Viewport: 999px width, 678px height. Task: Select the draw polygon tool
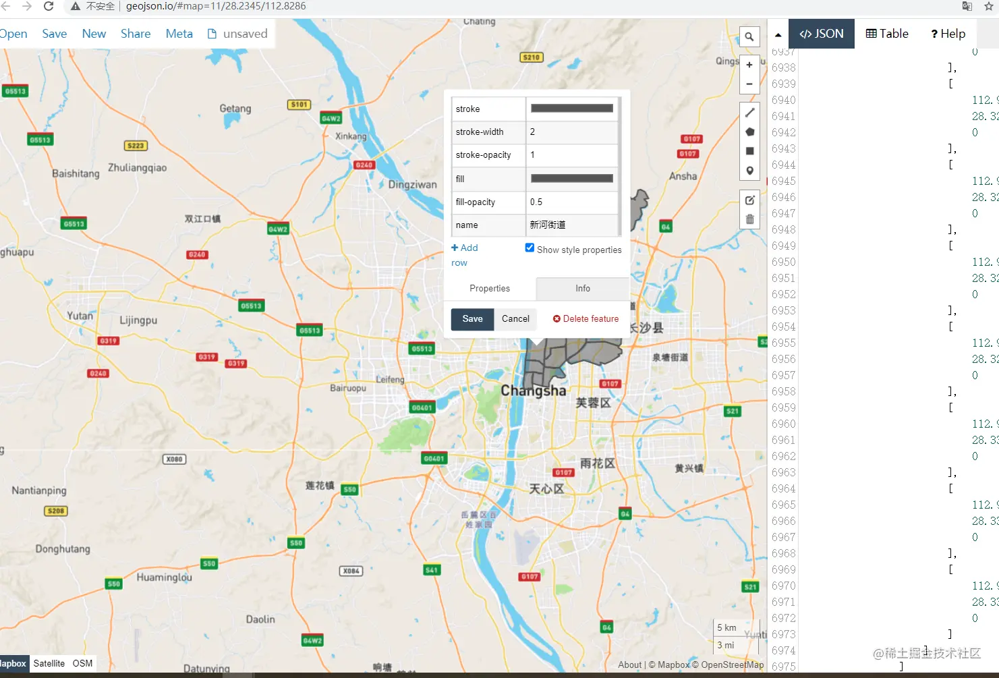(x=749, y=132)
